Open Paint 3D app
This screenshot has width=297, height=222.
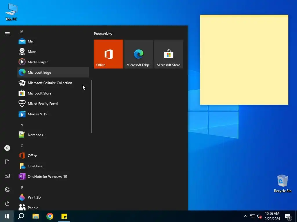pyautogui.click(x=53, y=197)
